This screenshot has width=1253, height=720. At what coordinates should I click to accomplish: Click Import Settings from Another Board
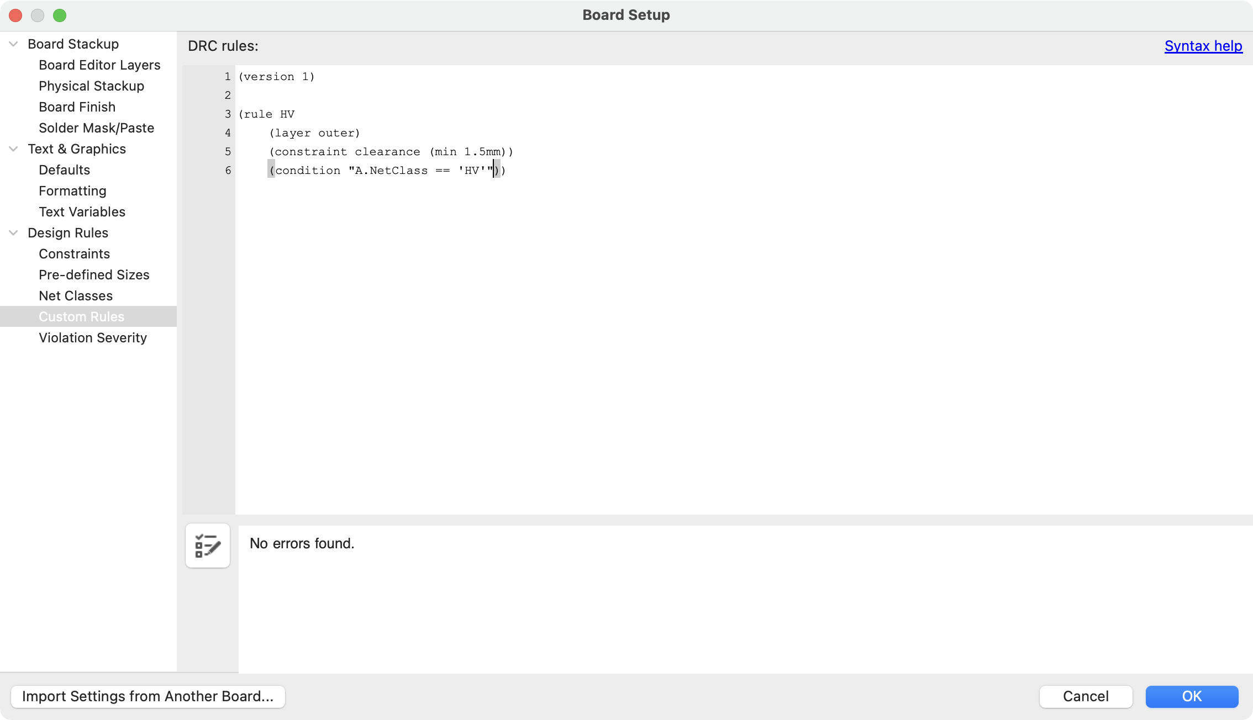(x=148, y=696)
